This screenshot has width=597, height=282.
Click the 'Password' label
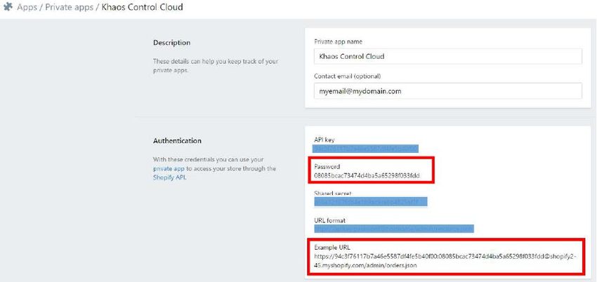(x=327, y=166)
